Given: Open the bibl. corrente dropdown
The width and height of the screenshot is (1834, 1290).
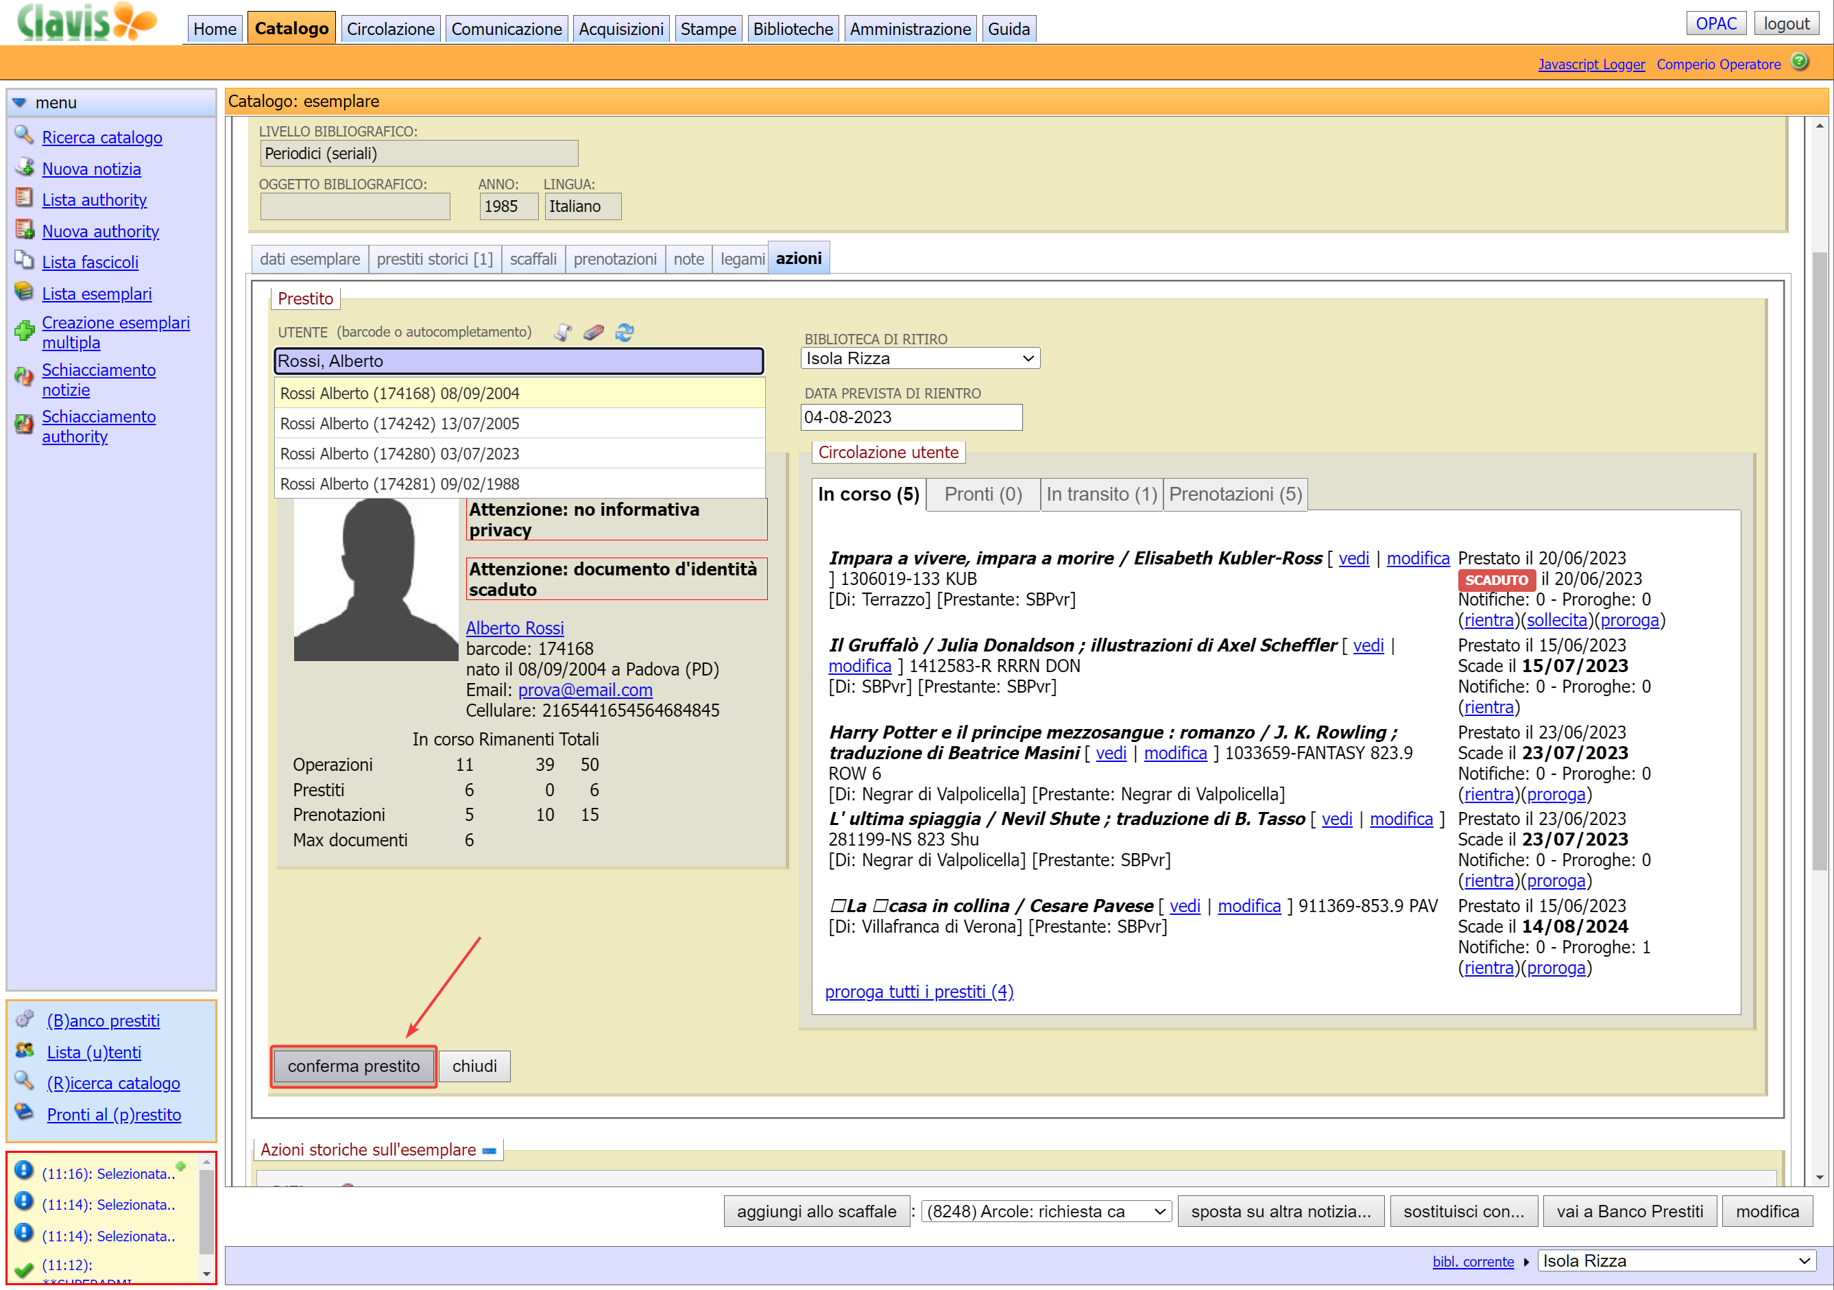Looking at the screenshot, I should (x=1675, y=1261).
